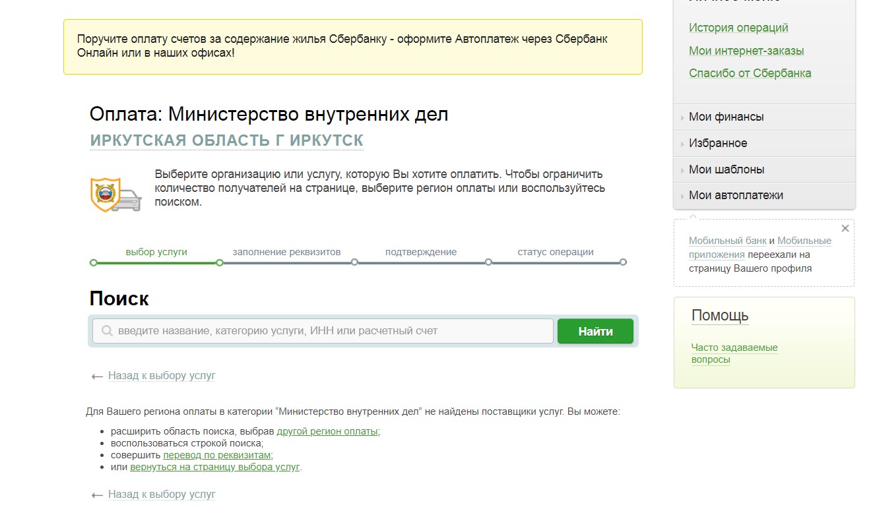The width and height of the screenshot is (873, 513).
Task: Click the "статус операции" progress circle
Action: pos(623,262)
